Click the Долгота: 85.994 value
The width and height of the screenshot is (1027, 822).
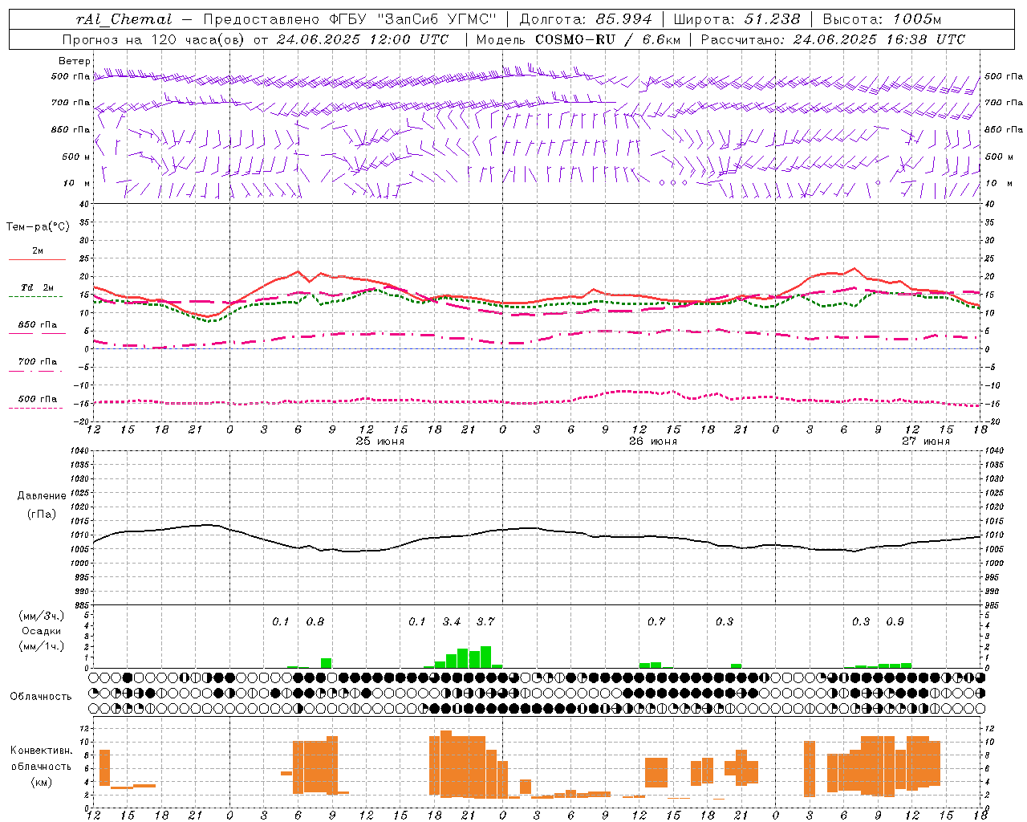click(586, 19)
